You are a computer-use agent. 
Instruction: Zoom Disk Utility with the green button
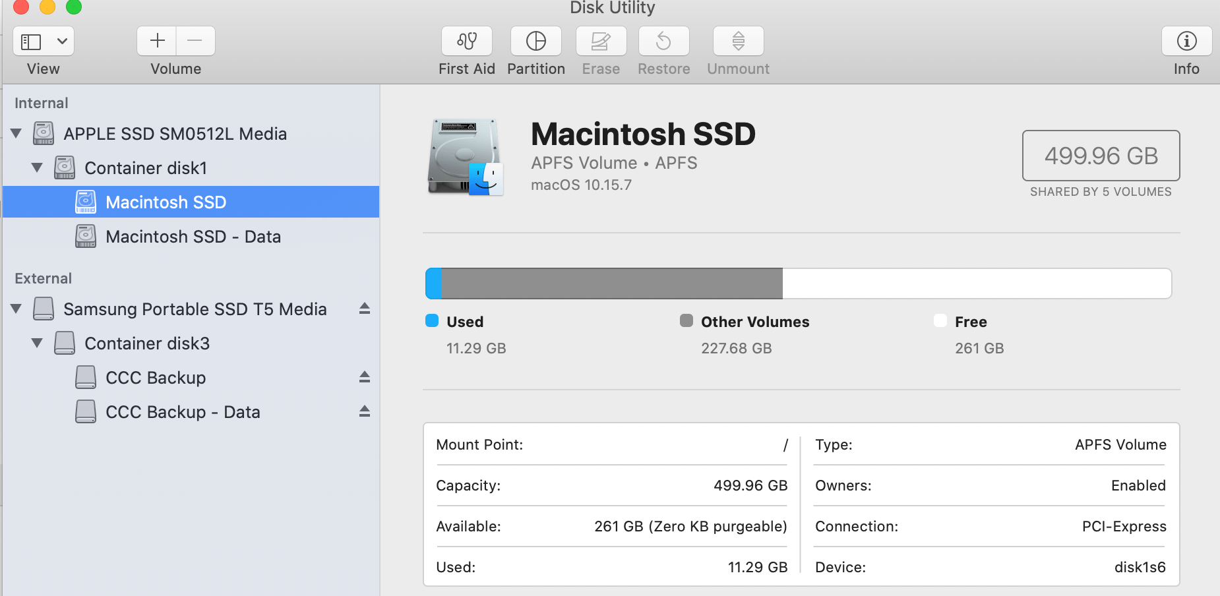pyautogui.click(x=74, y=7)
